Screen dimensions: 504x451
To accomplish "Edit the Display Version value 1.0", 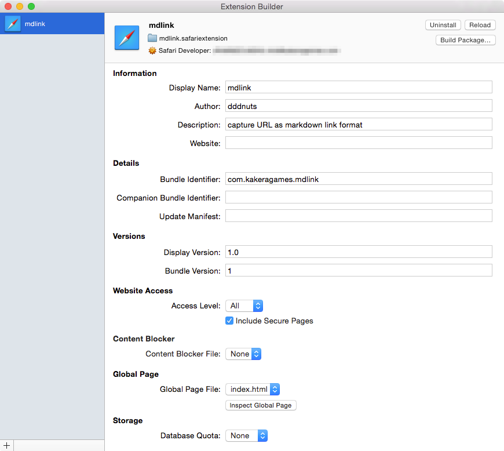I will (x=357, y=252).
